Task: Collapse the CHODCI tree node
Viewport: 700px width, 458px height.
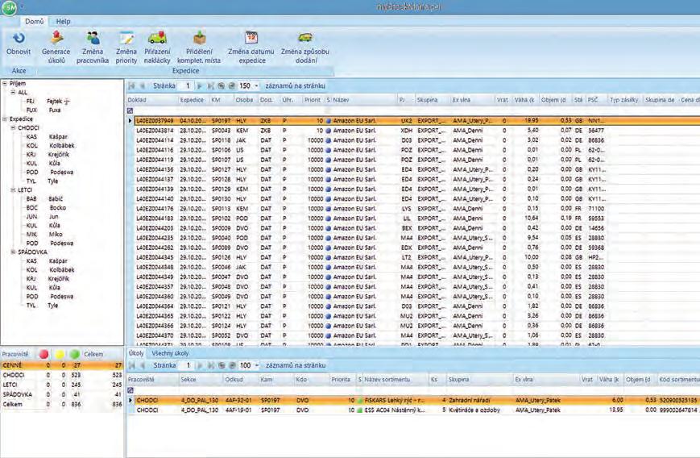Action: (x=13, y=127)
